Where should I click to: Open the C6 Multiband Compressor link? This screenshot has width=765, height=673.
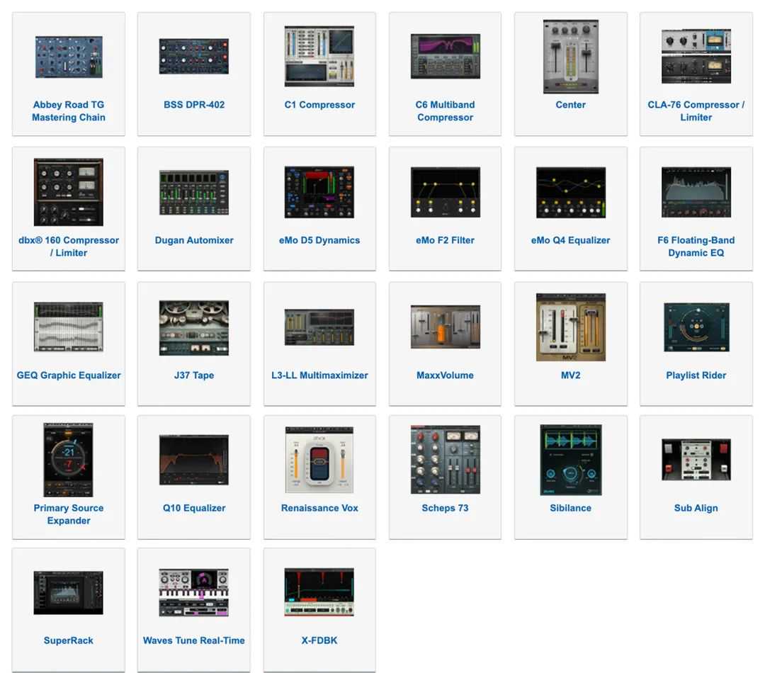point(445,111)
